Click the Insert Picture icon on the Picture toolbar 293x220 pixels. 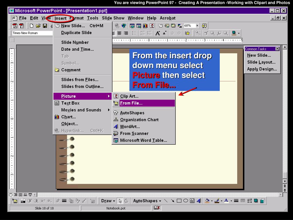tap(15, 201)
